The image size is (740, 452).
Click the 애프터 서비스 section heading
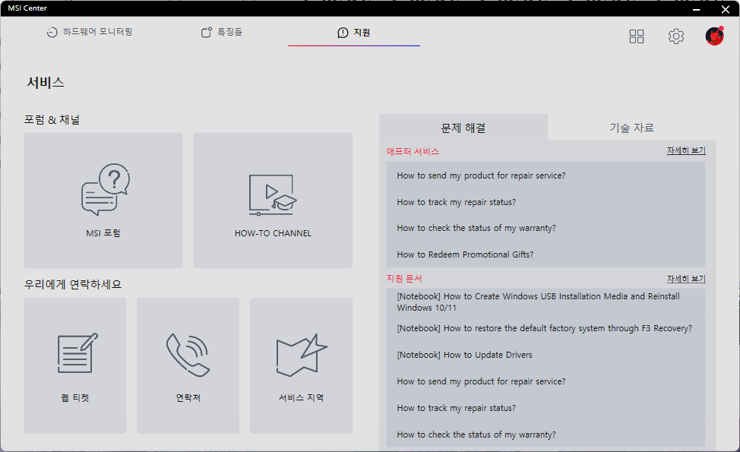point(413,151)
